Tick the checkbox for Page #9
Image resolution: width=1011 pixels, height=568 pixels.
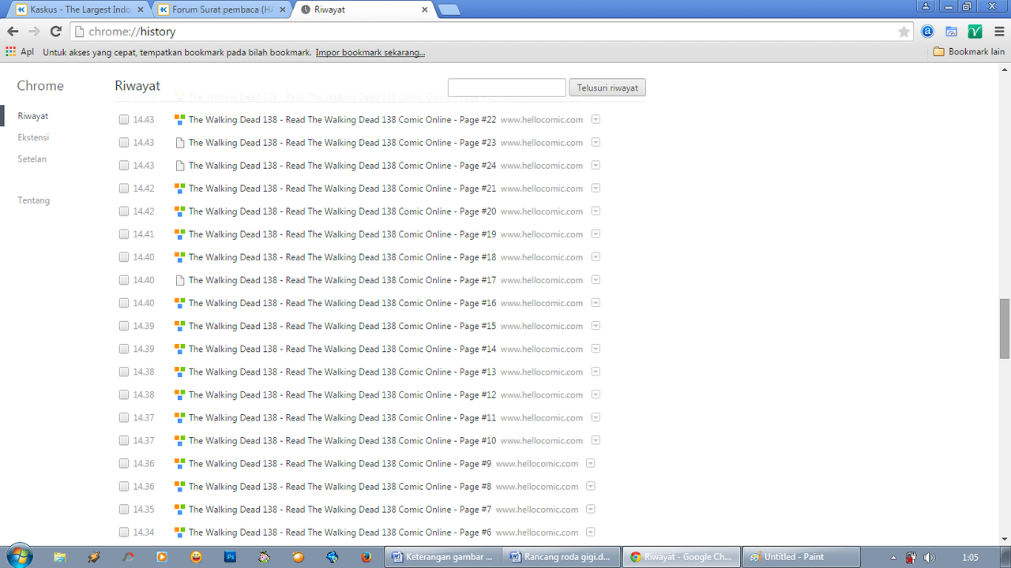124,463
